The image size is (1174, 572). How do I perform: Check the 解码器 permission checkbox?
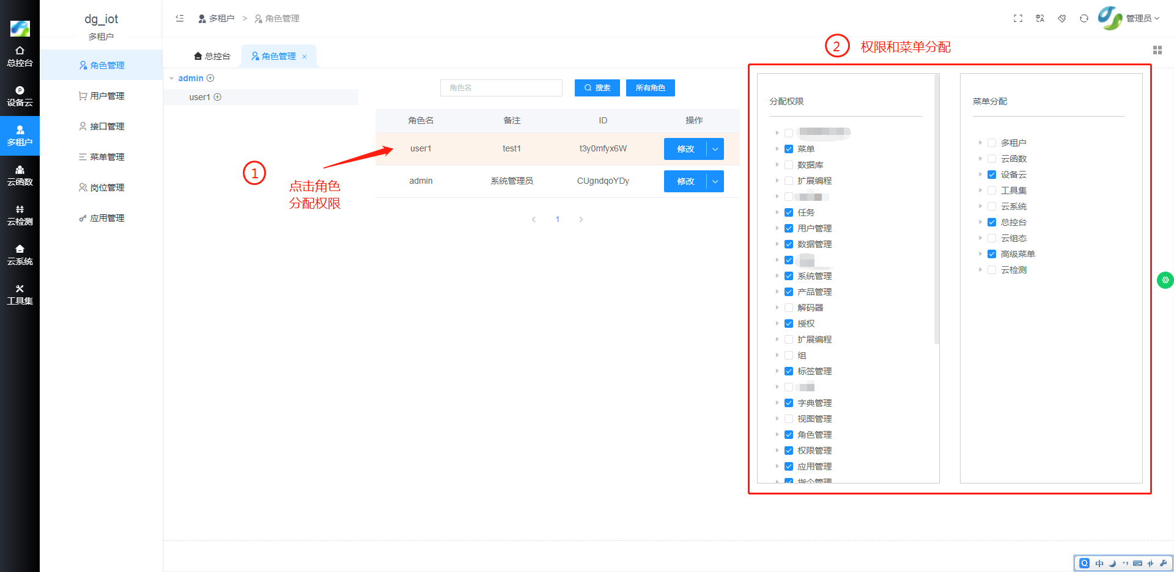tap(789, 308)
